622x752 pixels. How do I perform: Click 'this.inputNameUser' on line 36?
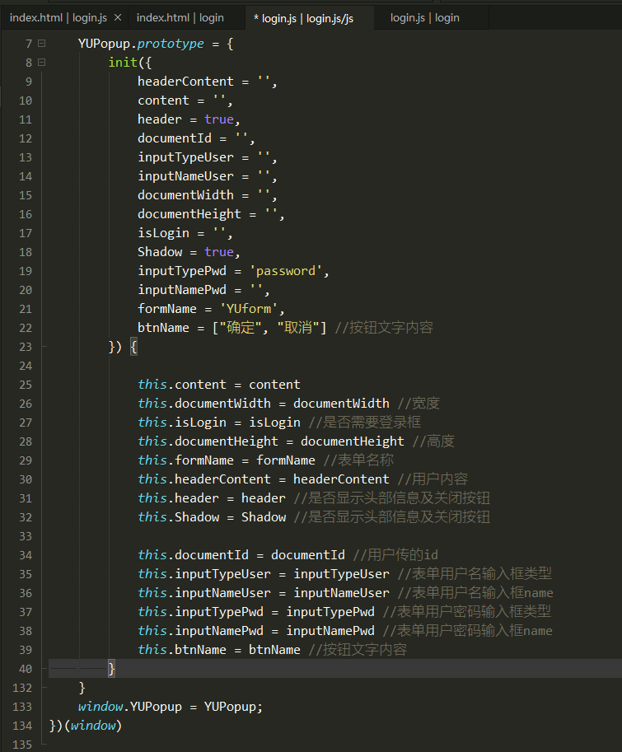[x=204, y=593]
